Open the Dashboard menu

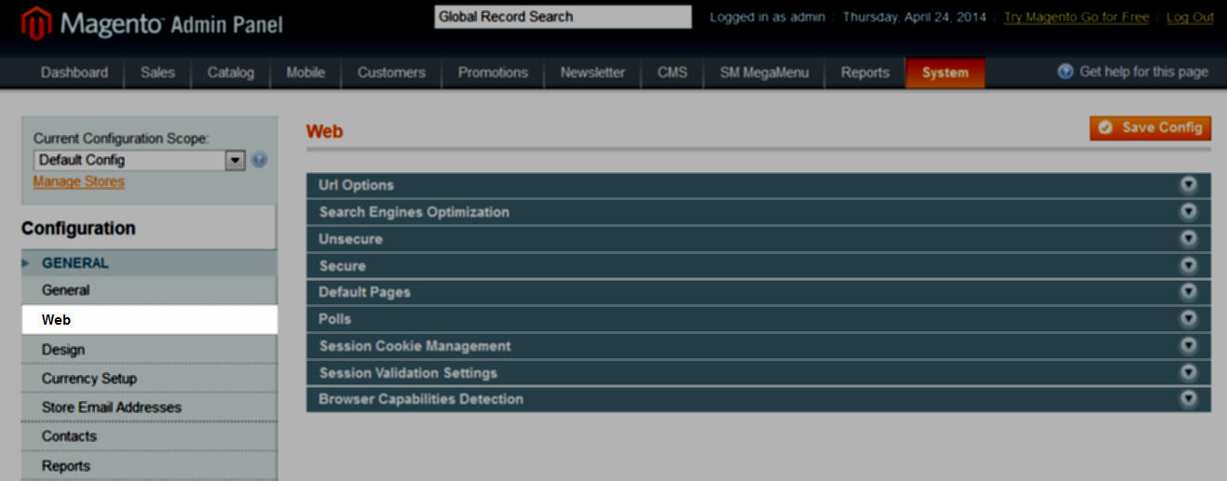[x=75, y=73]
